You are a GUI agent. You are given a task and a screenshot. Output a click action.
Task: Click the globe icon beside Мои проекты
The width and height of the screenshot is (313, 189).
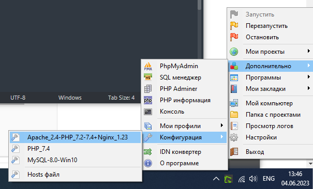pos(234,52)
